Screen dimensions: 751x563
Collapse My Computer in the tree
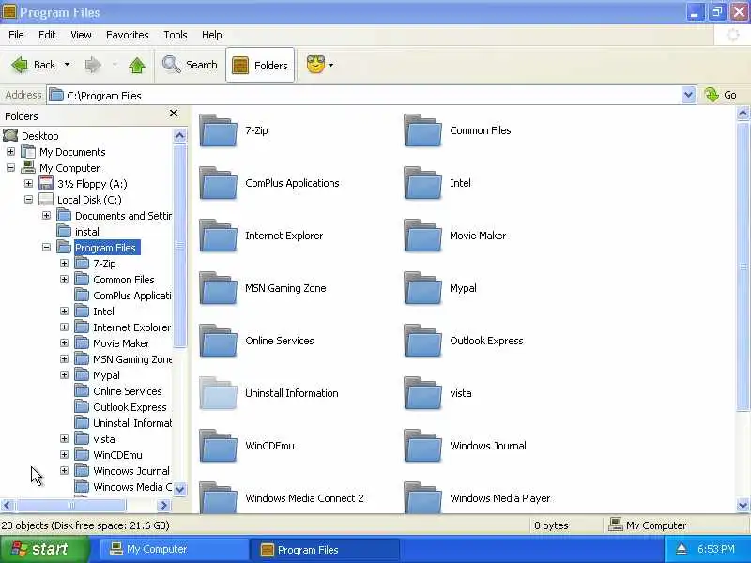tap(10, 168)
